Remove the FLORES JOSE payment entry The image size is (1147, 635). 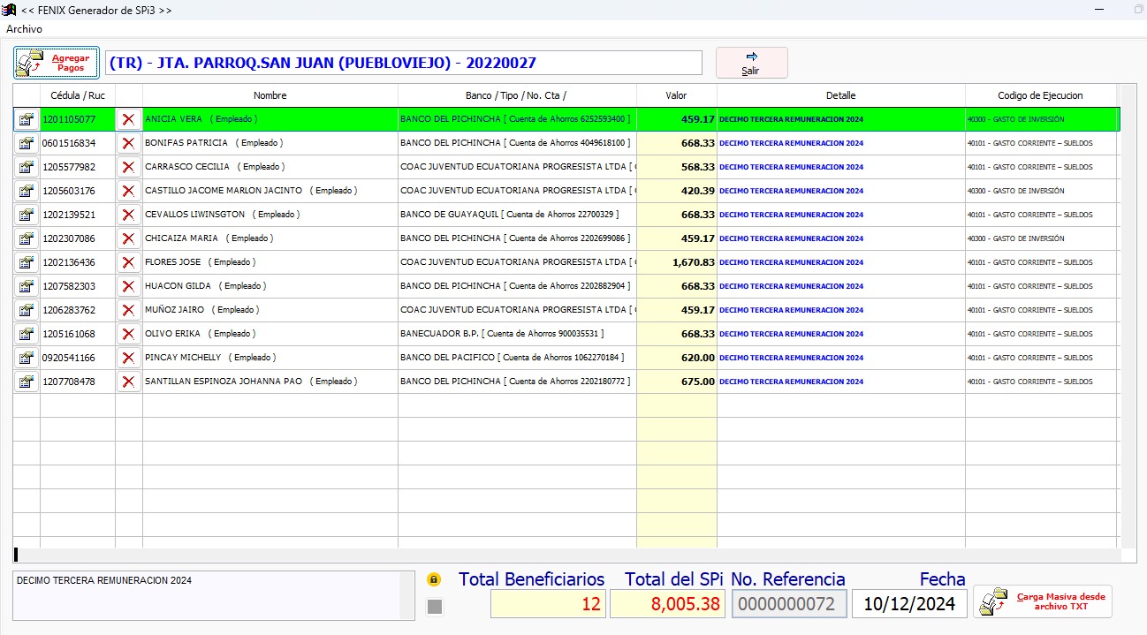pyautogui.click(x=128, y=262)
